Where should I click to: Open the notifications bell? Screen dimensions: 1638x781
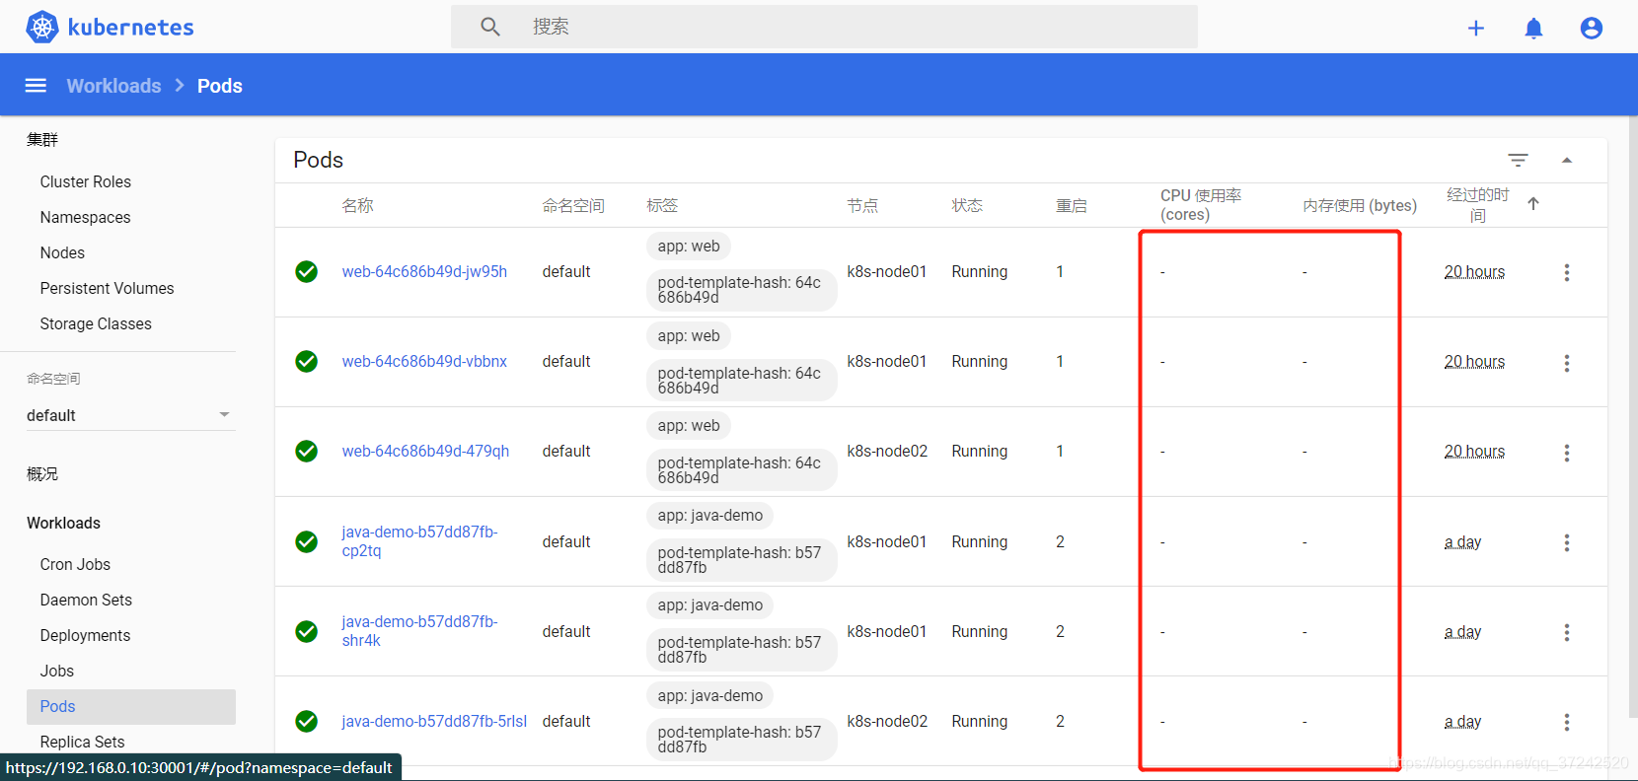click(x=1533, y=29)
